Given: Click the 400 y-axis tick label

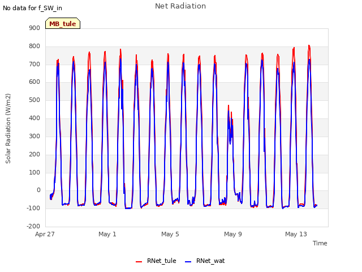Looking at the screenshot, I should tap(35, 118).
